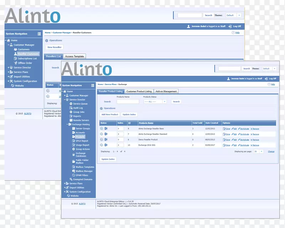Click Service Plans breadcrumb in front window
Screen dimensions: 285x228
point(110,84)
